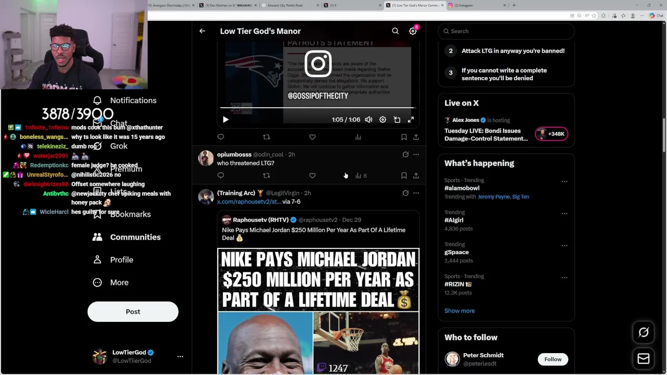Repost the Patriots Statement video post
This screenshot has width=667, height=375.
[266, 137]
